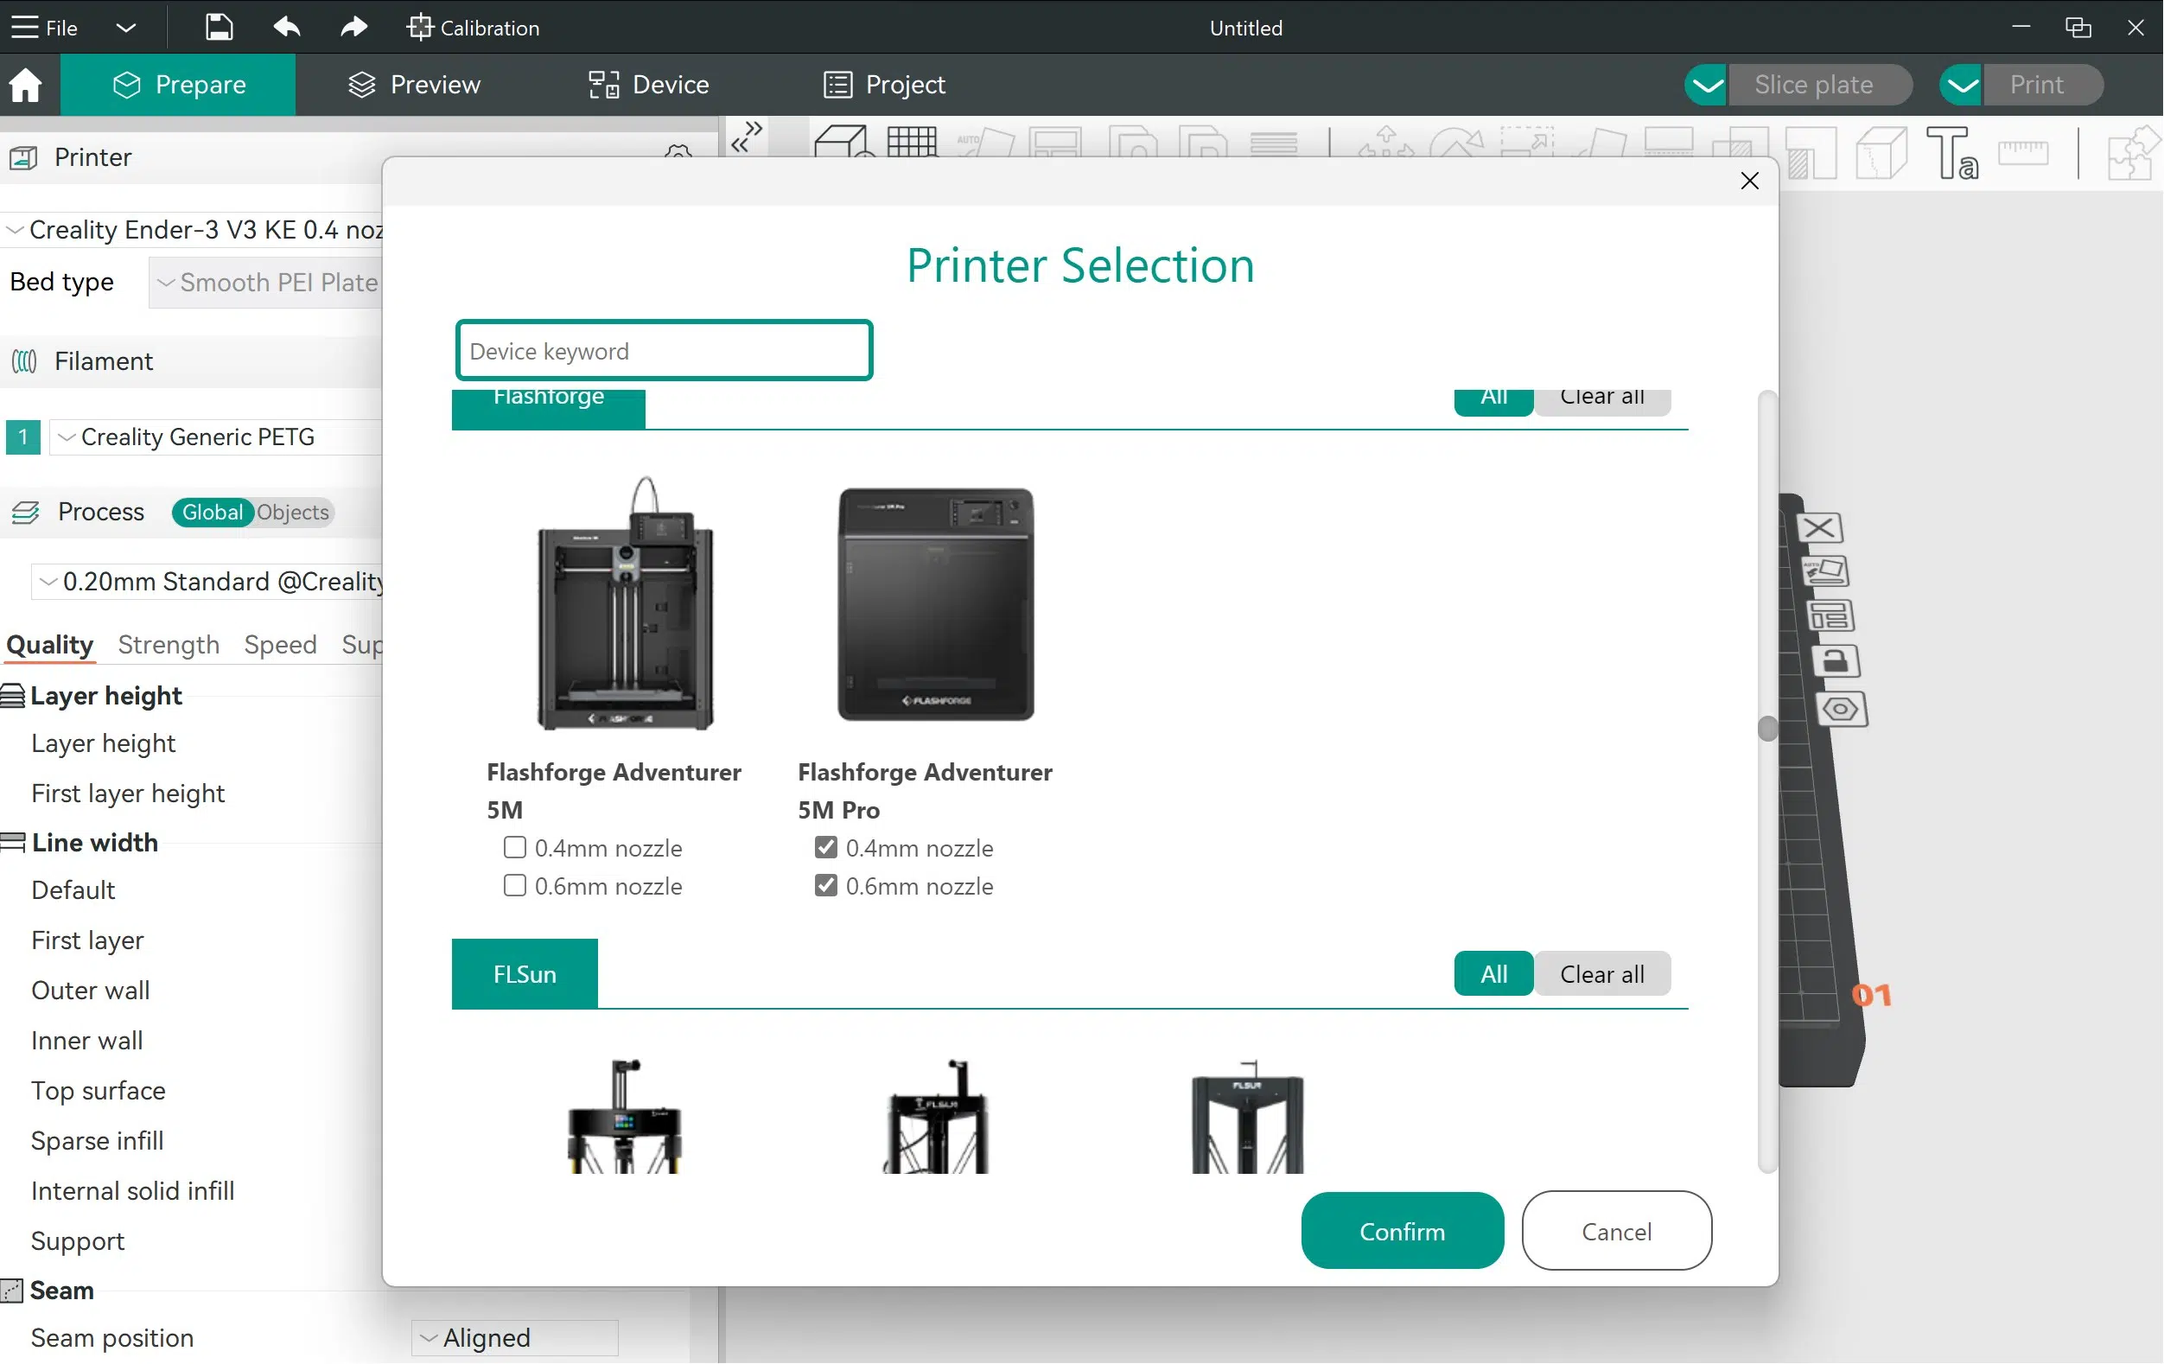Click the Filament section spool icon
This screenshot has width=2164, height=1364.
24,361
